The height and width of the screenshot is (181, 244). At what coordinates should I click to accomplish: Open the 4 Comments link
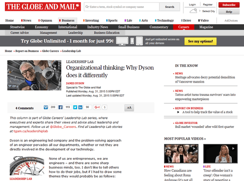(x=24, y=108)
